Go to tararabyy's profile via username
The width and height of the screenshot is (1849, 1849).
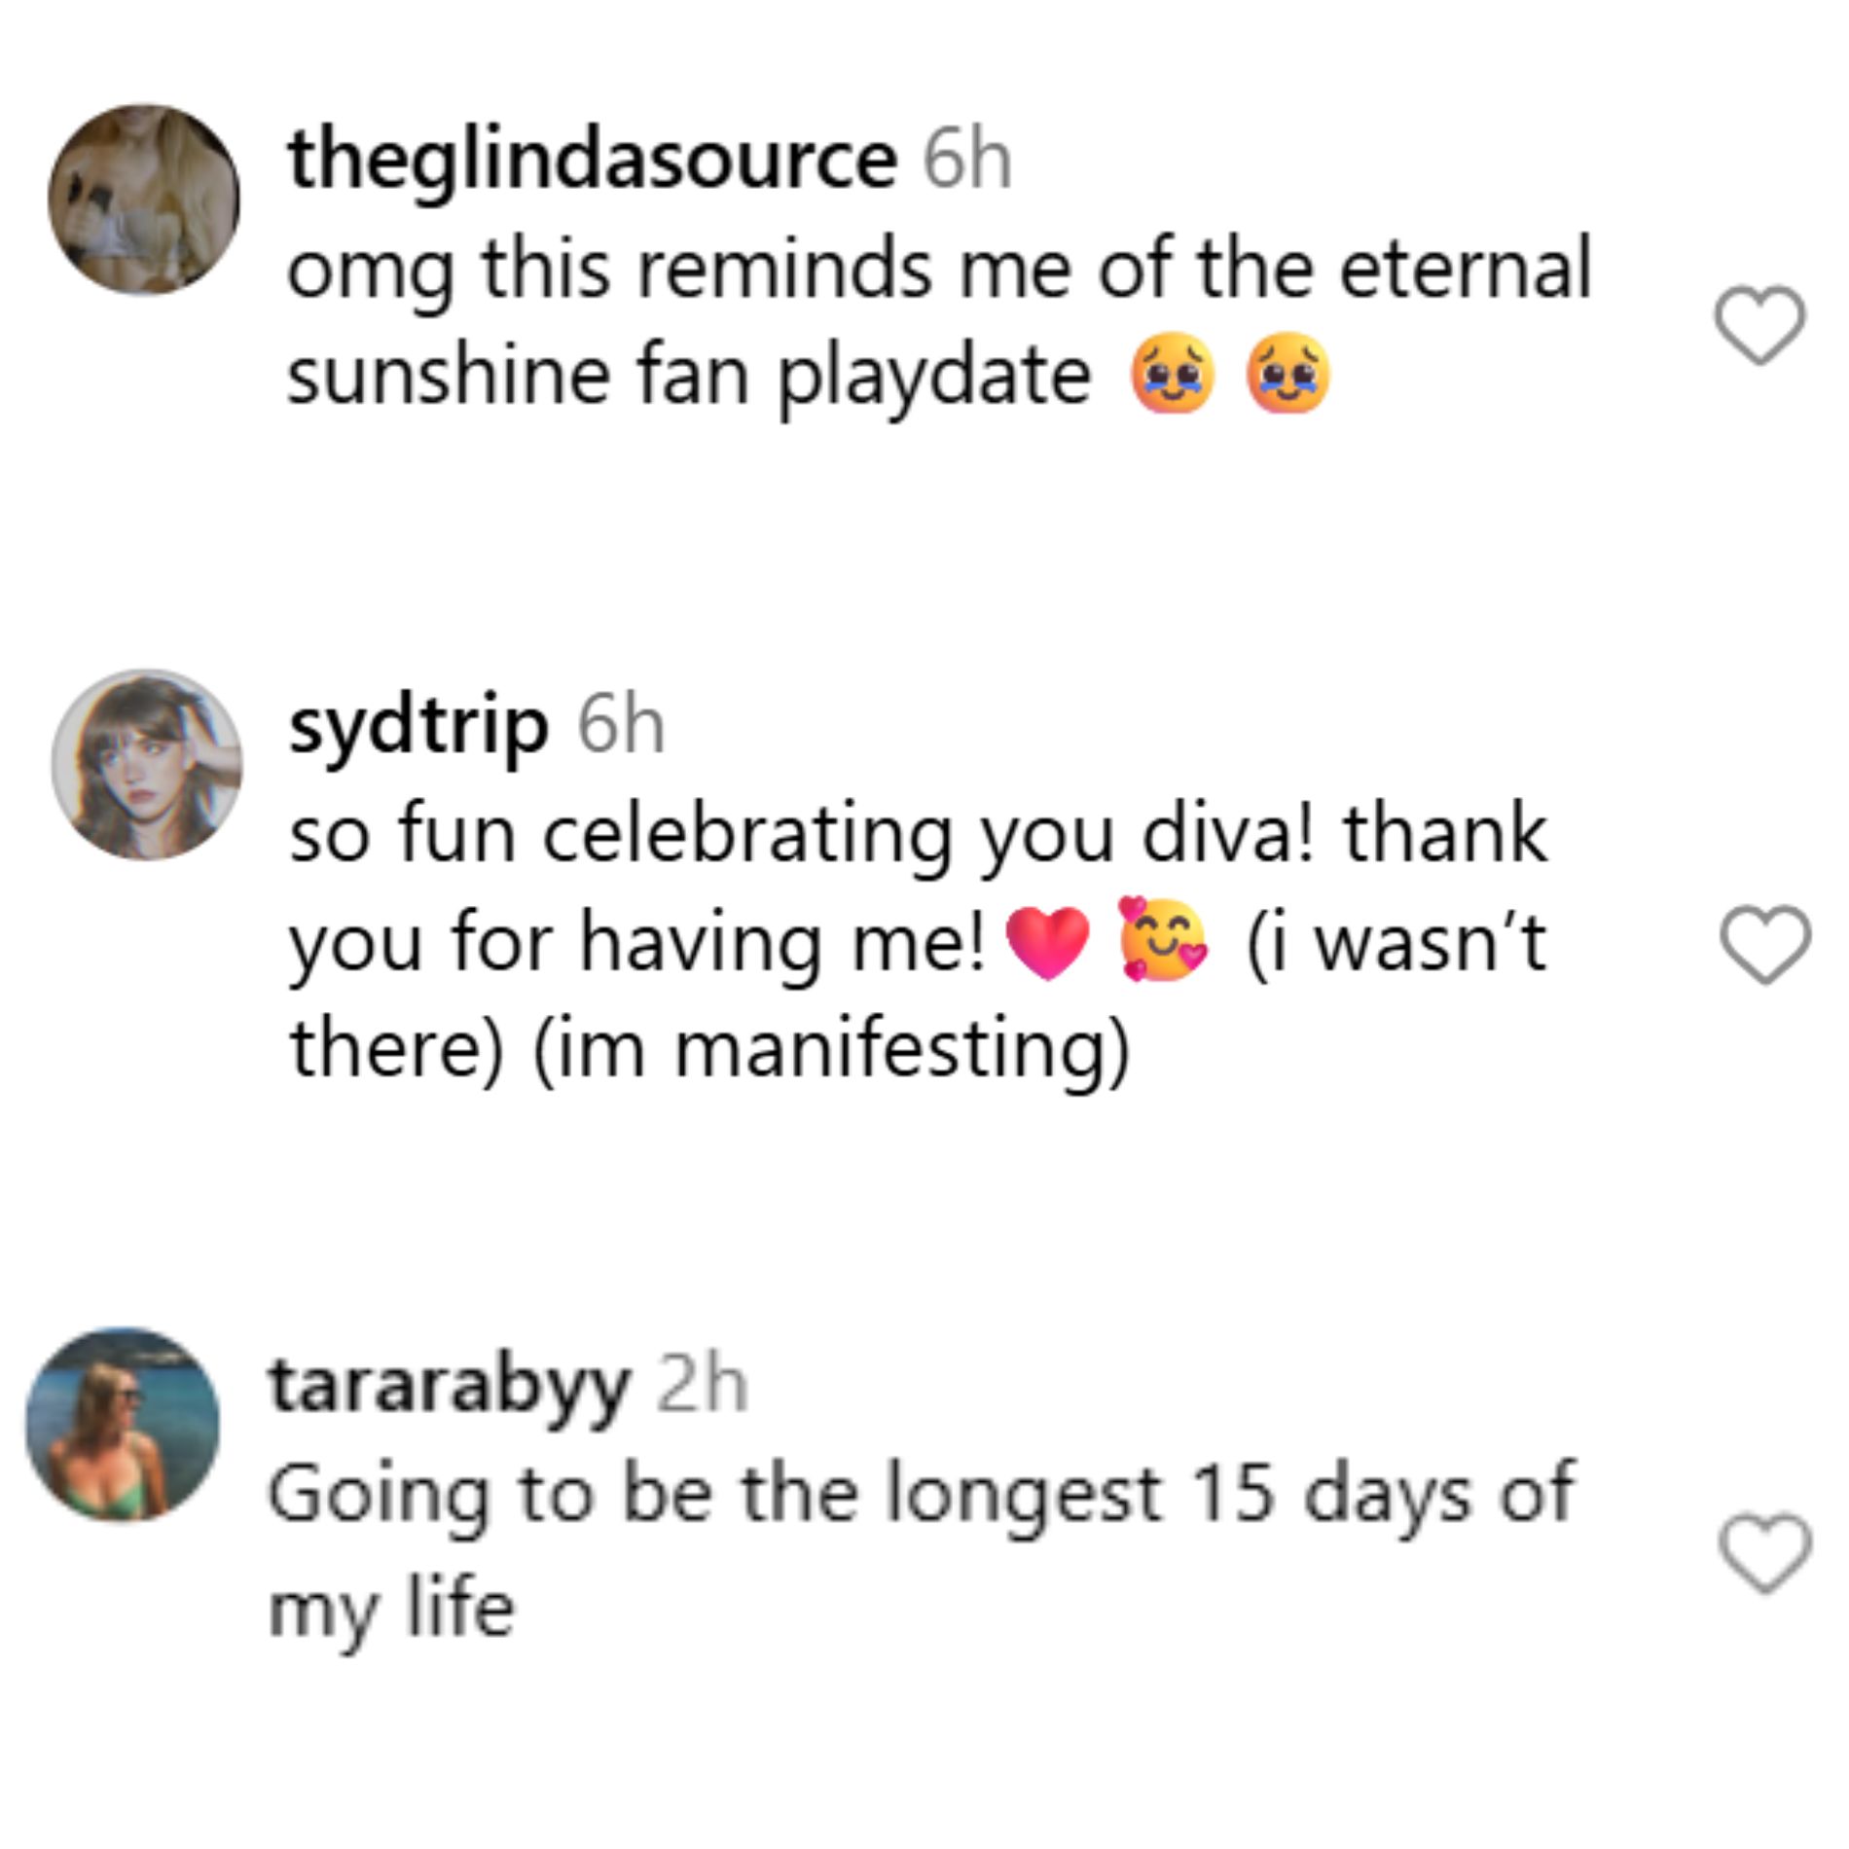click(449, 1385)
